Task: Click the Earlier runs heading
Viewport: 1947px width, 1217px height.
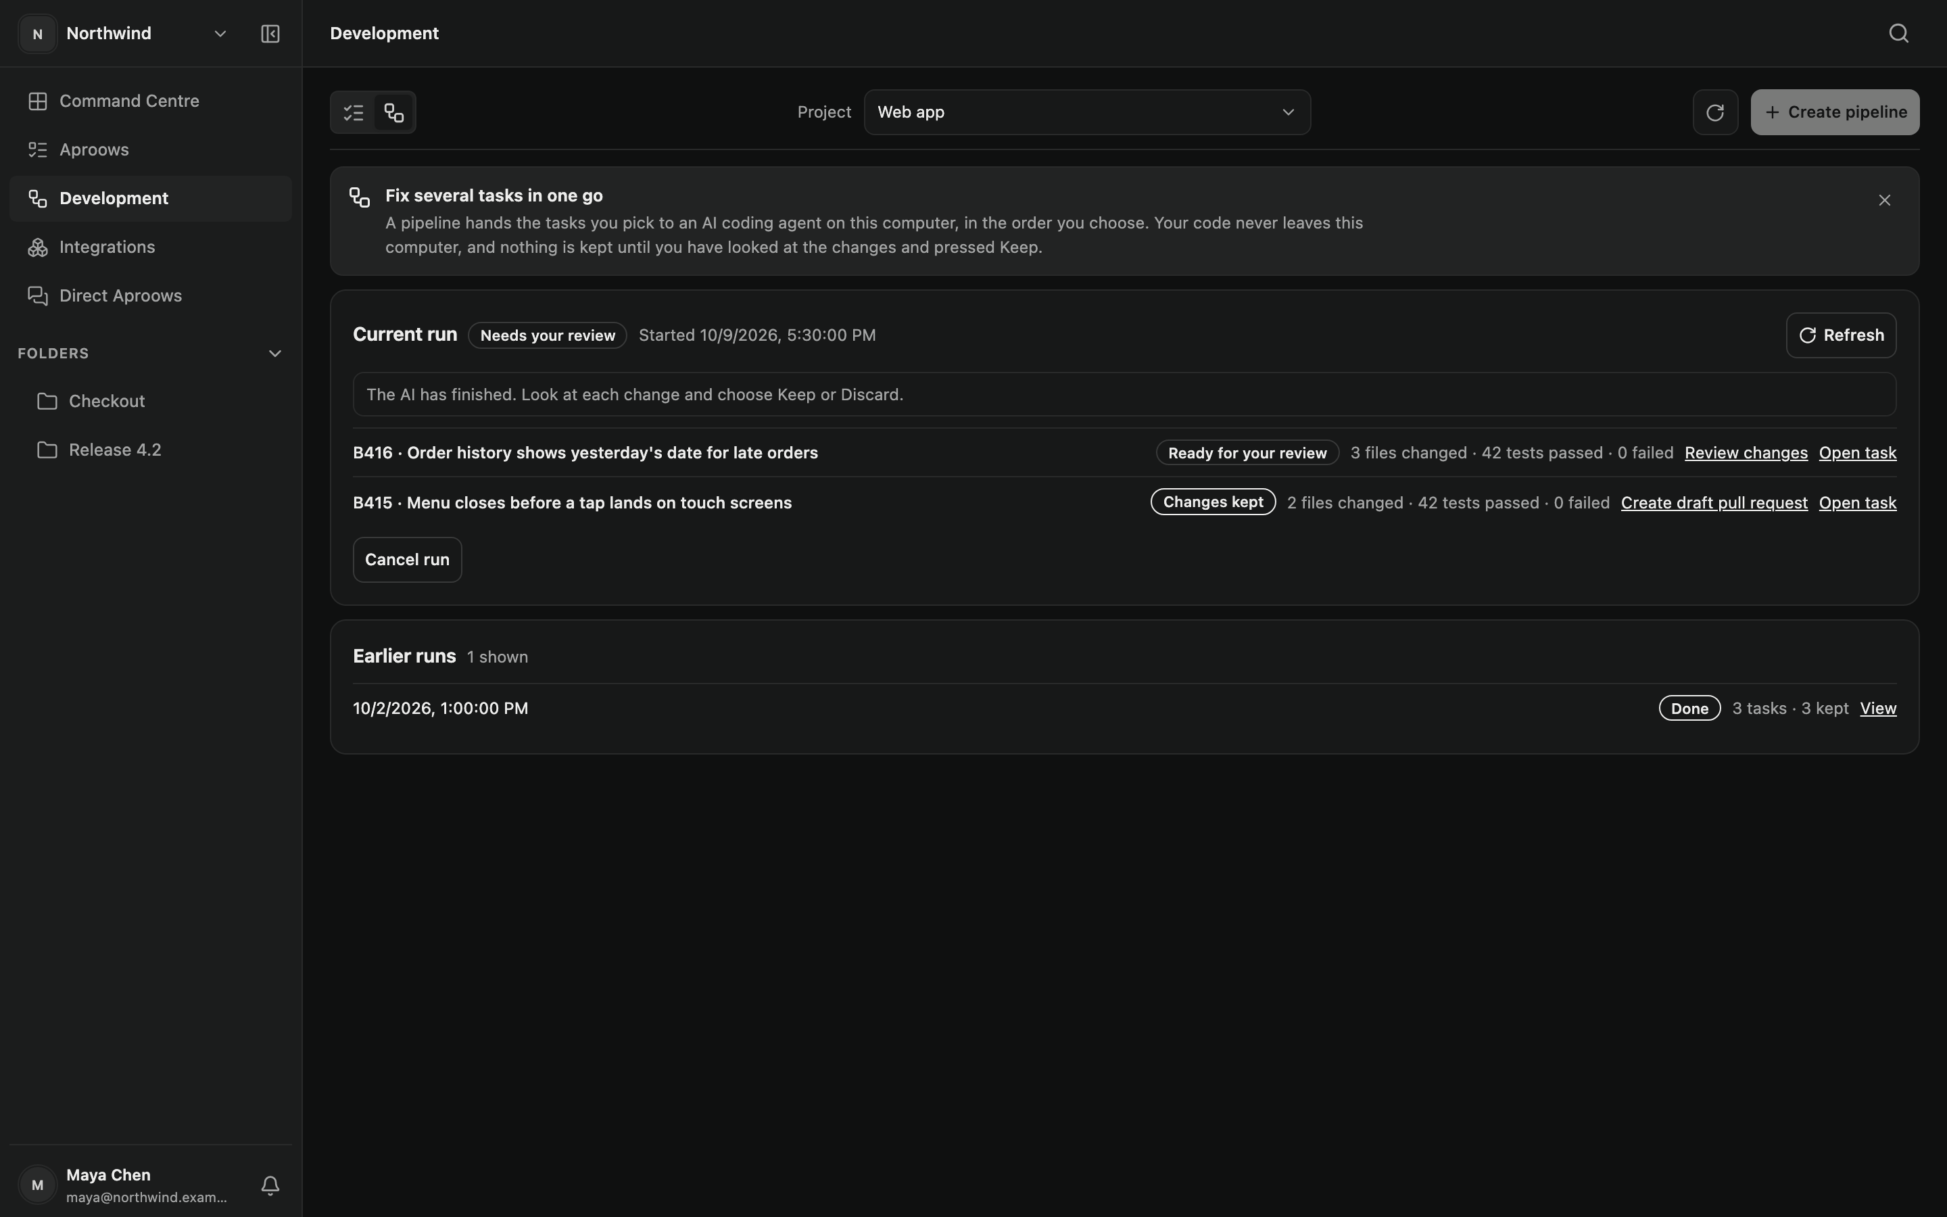Action: tap(405, 656)
